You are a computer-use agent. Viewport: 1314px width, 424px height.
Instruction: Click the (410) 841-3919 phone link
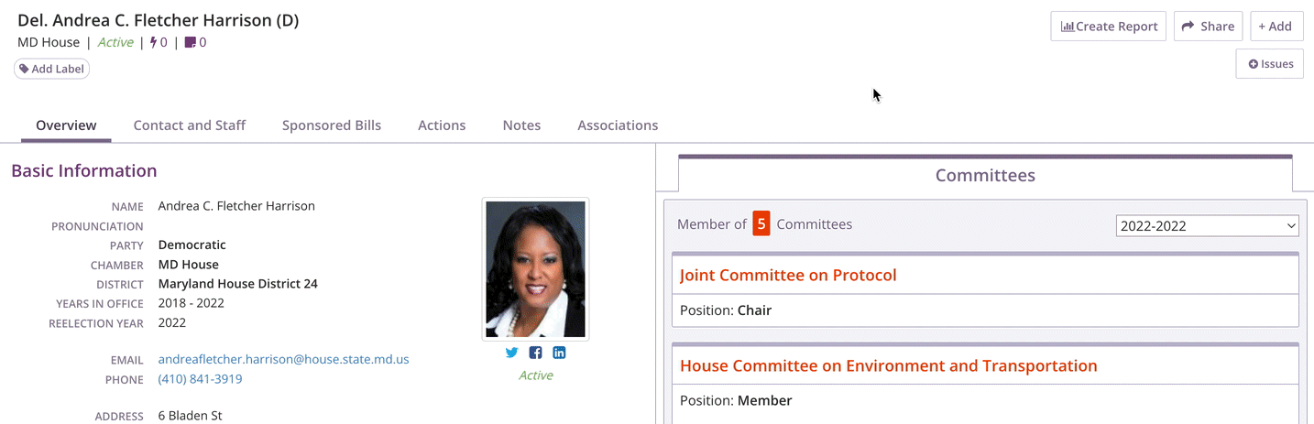pyautogui.click(x=200, y=378)
